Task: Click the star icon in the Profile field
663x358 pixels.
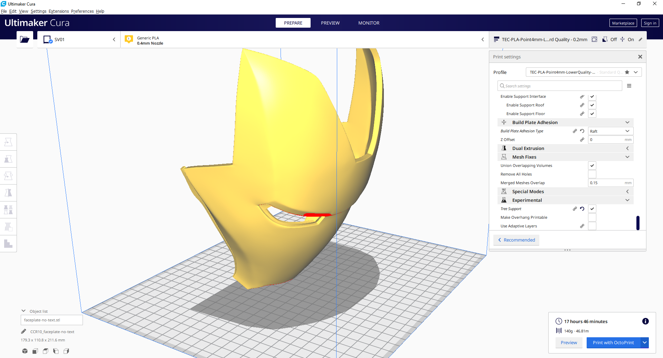Action: pyautogui.click(x=627, y=72)
